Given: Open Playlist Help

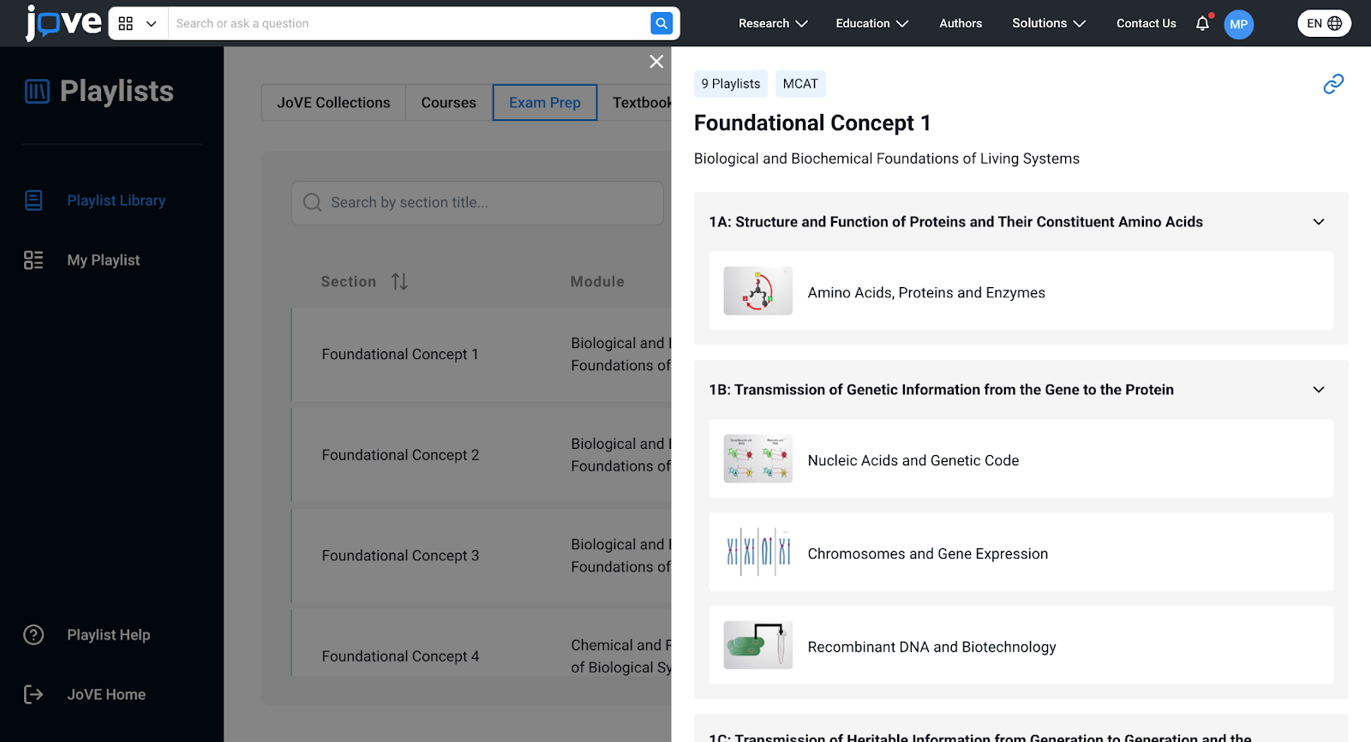Looking at the screenshot, I should 108,635.
